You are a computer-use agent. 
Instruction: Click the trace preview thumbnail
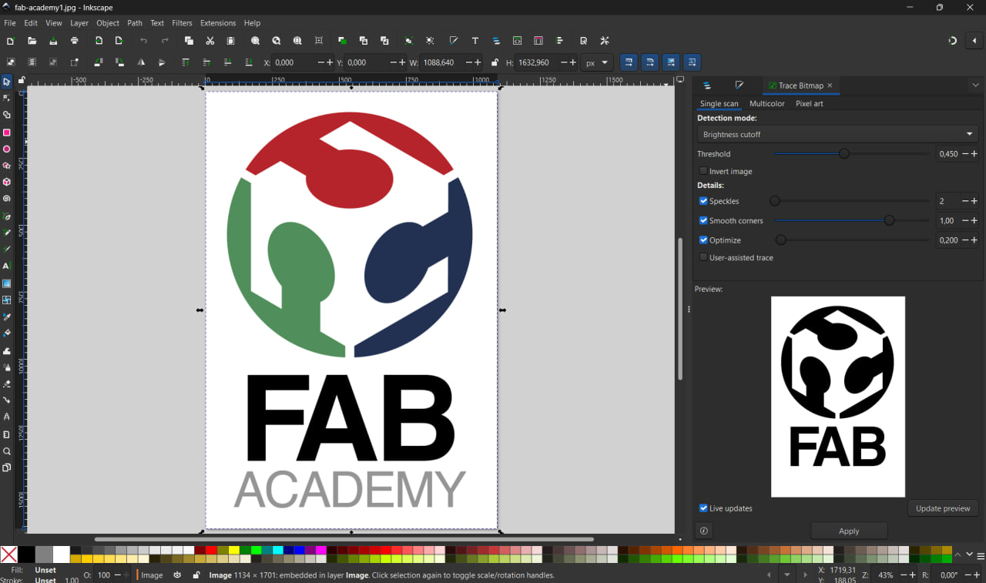(x=838, y=397)
